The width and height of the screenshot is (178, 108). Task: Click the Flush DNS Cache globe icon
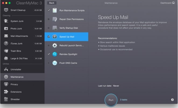[x=55, y=63]
